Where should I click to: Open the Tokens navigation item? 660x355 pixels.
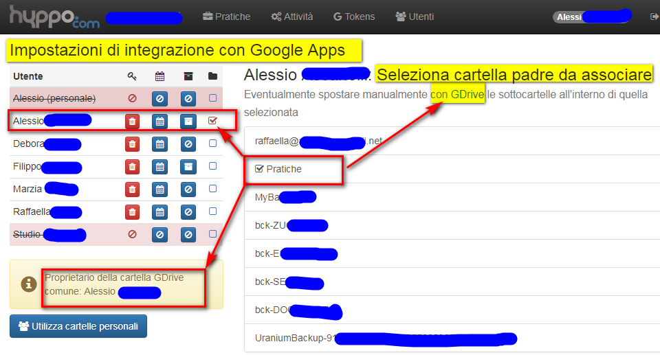[354, 16]
